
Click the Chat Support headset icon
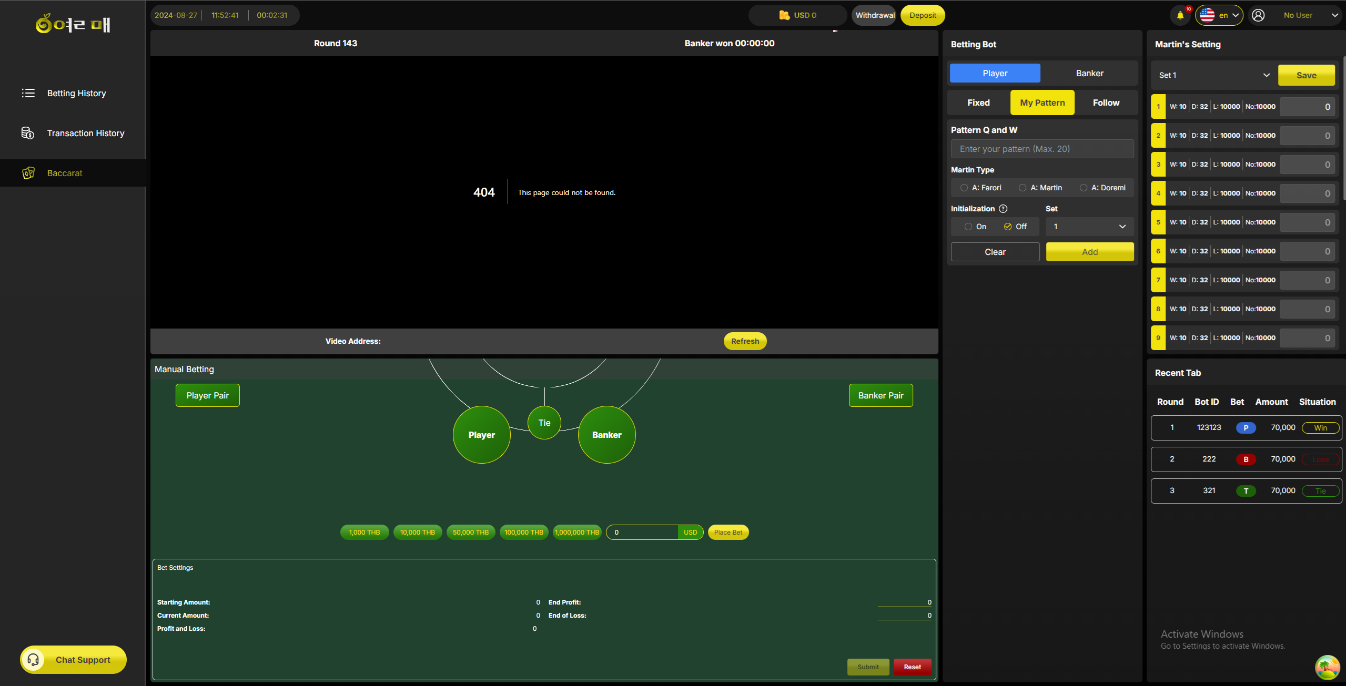pos(33,660)
